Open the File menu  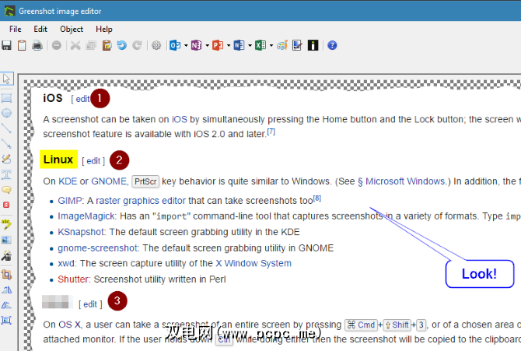(x=16, y=30)
